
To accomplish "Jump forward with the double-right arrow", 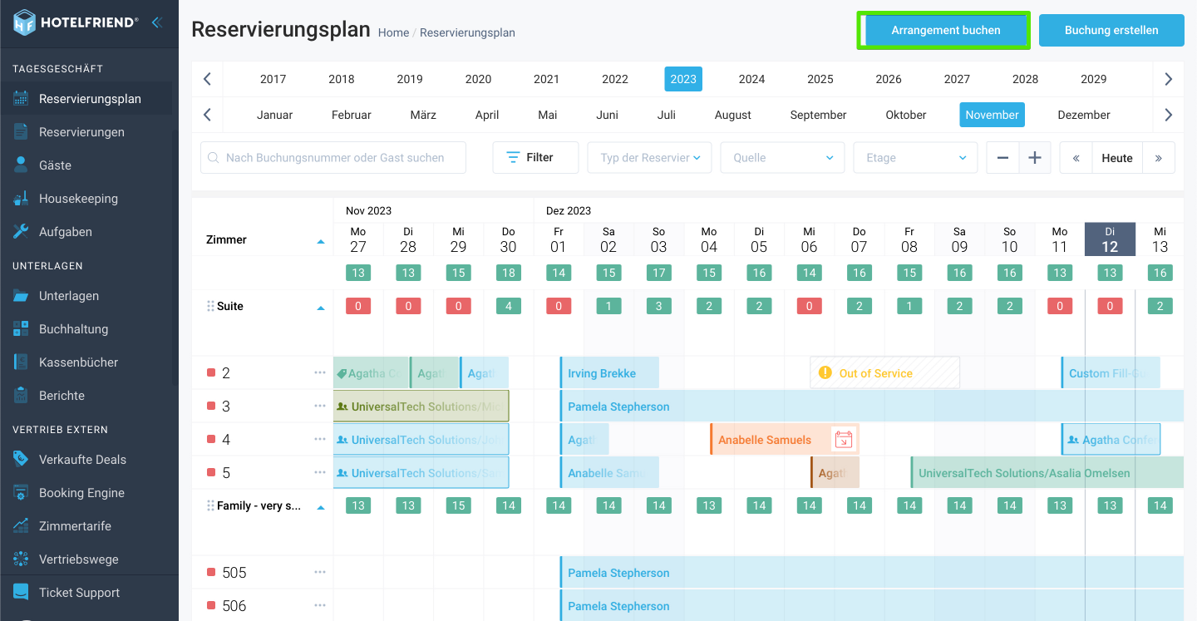I will [x=1159, y=157].
